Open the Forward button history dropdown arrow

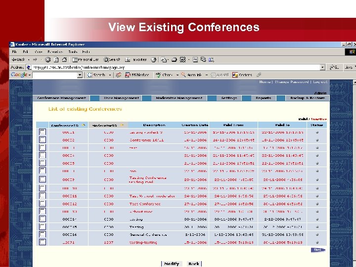pyautogui.click(x=42, y=60)
